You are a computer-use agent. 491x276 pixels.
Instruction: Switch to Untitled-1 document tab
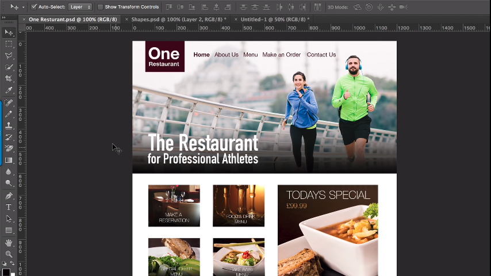[275, 20]
